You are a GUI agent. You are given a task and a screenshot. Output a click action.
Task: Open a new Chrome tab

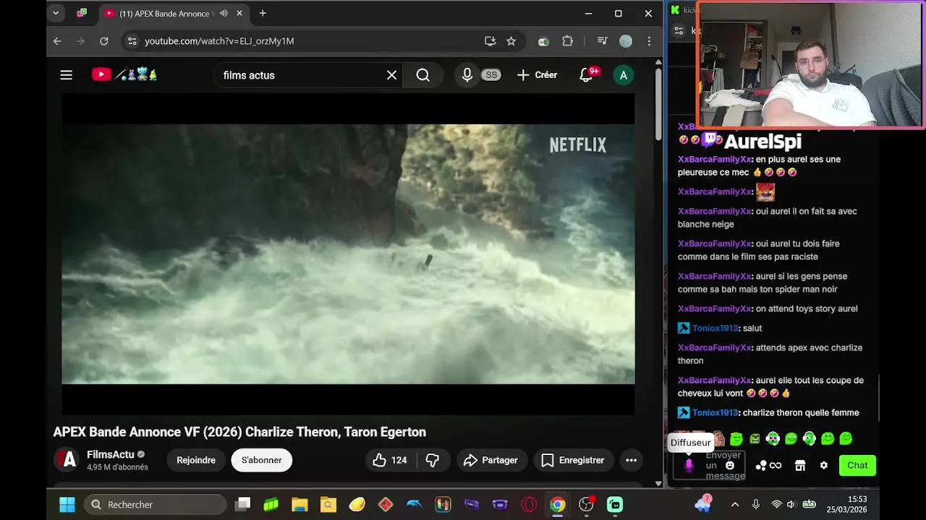[263, 13]
